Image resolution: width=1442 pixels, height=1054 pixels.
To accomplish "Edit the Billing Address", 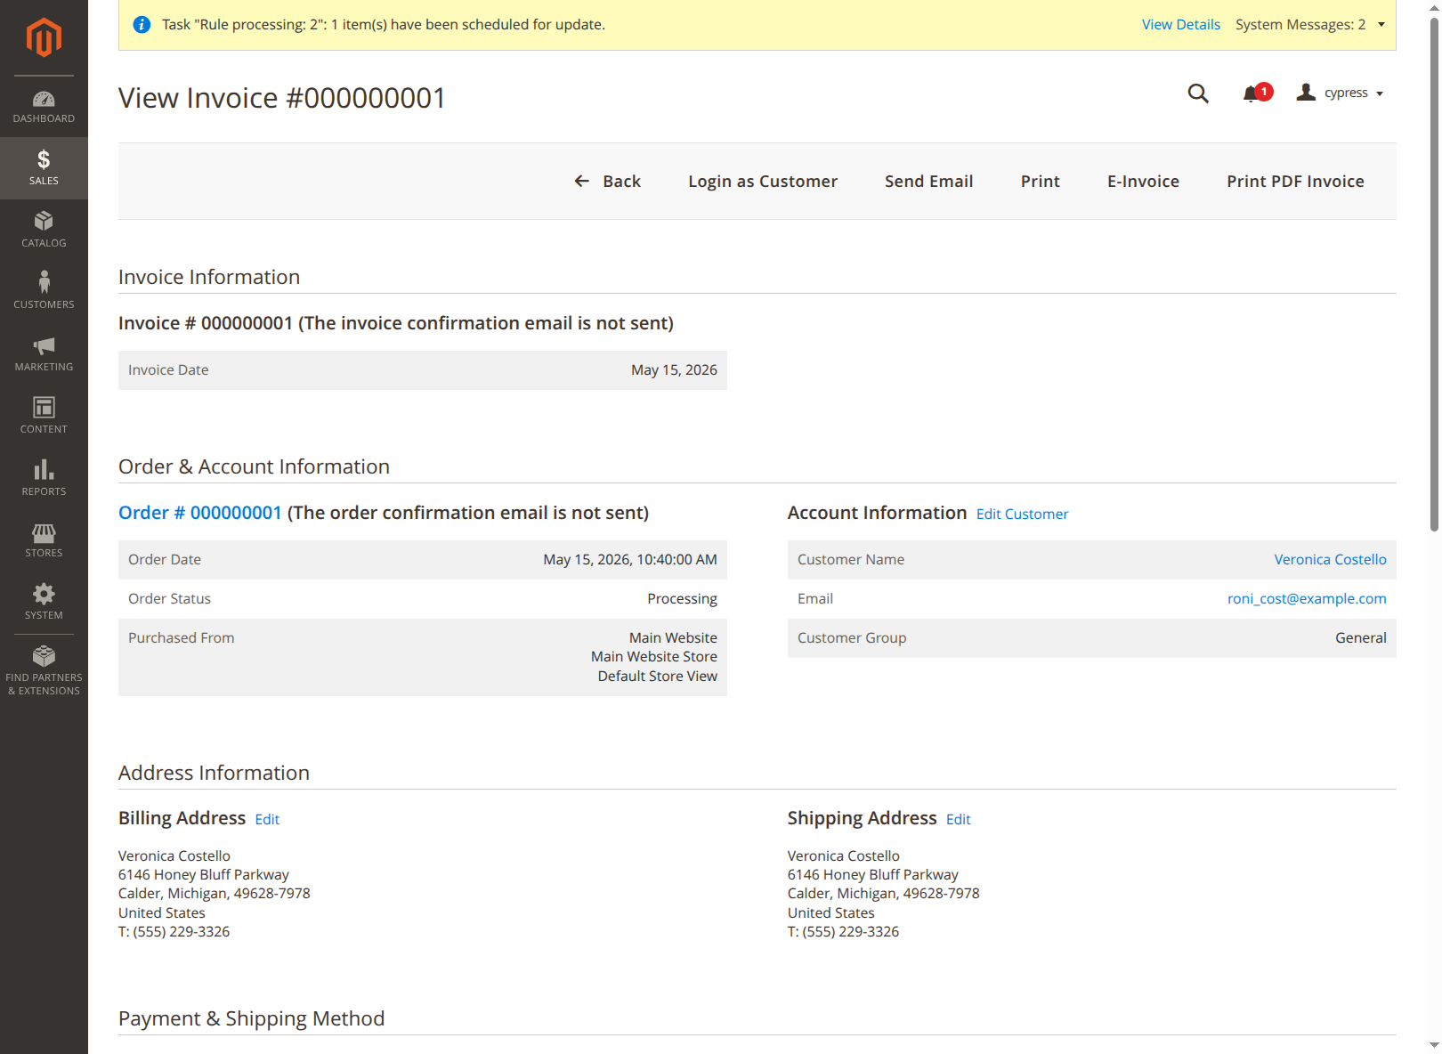I will [267, 820].
